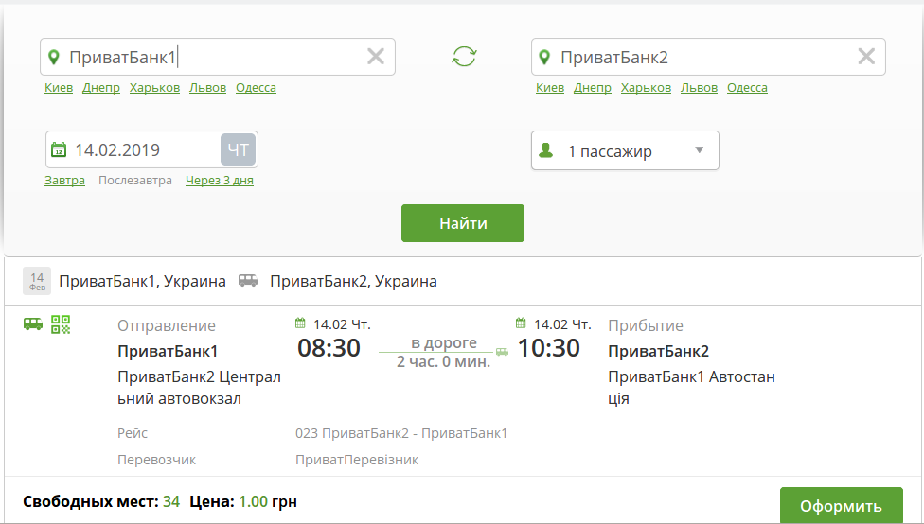Screen dimensions: 924x524
Task: Click the swap departure and destination icon
Action: [464, 57]
